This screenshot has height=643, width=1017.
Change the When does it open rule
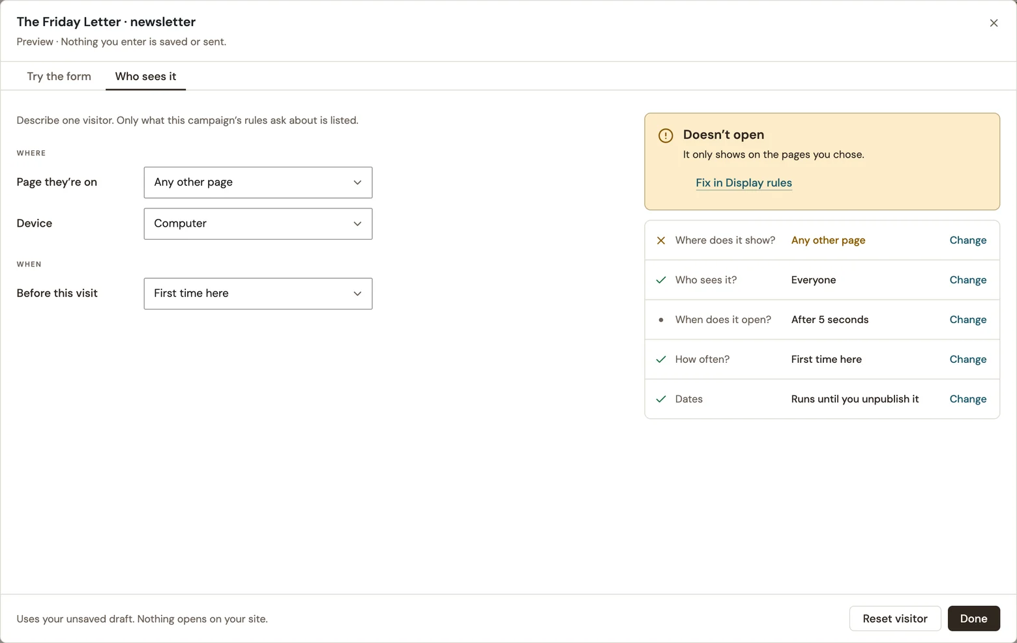pyautogui.click(x=968, y=320)
